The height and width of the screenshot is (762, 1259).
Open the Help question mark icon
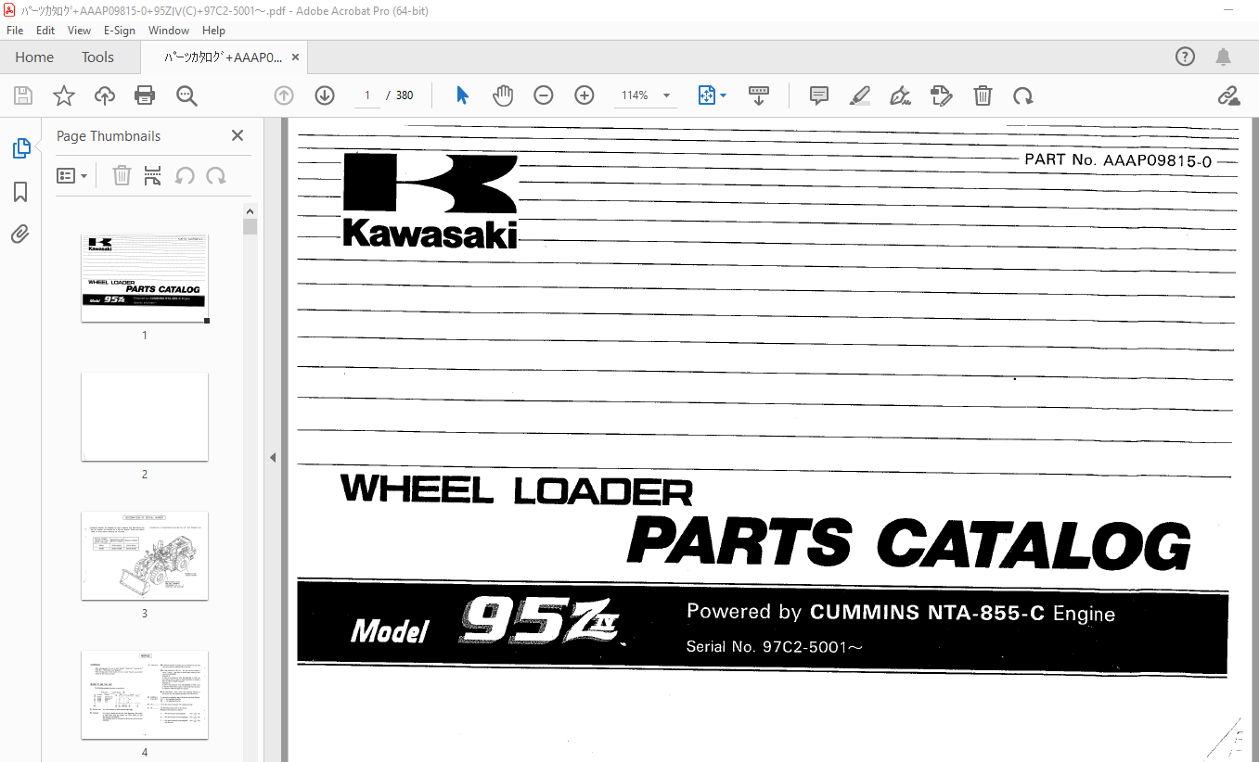1185,57
